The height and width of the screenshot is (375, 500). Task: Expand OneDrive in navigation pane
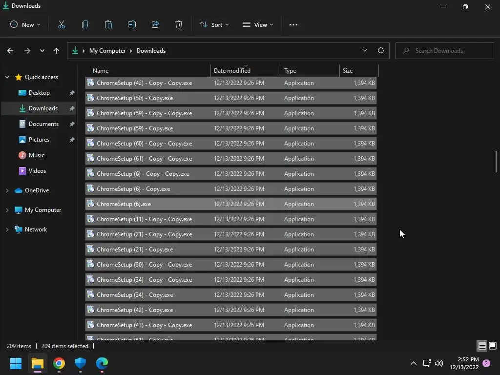[x=7, y=190]
